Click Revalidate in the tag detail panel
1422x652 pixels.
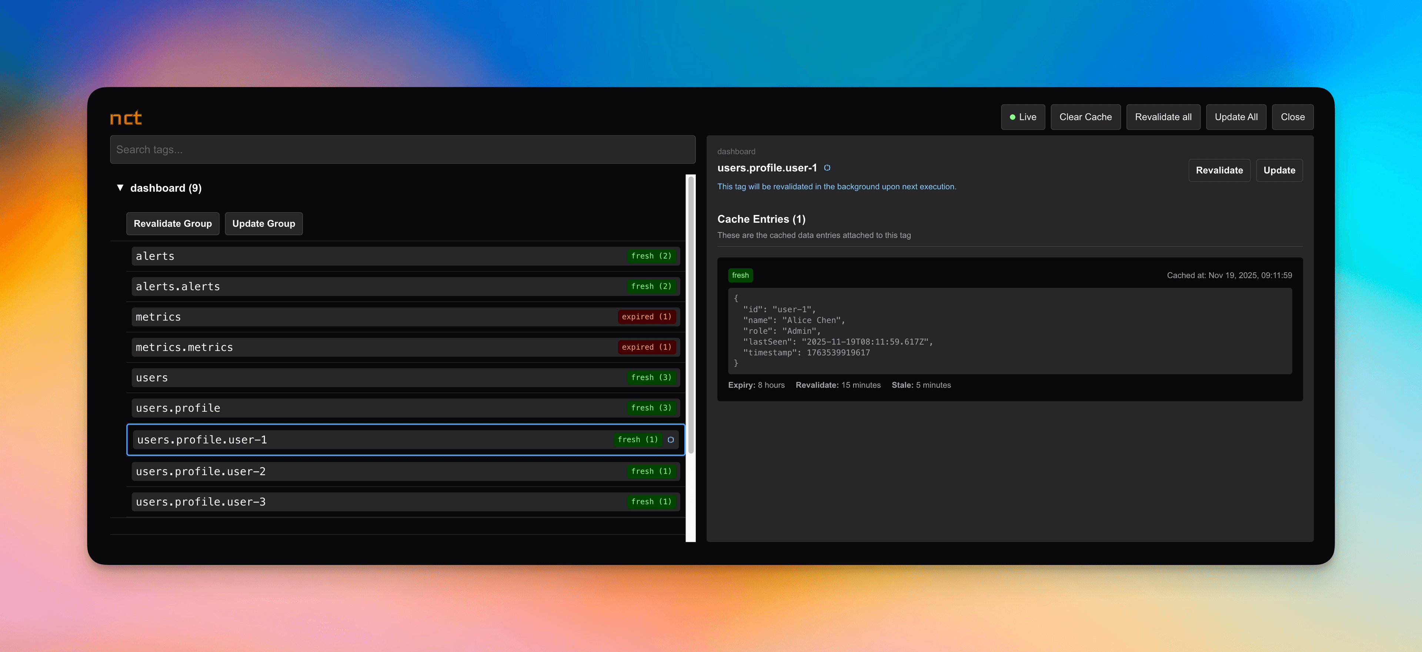[x=1219, y=170]
